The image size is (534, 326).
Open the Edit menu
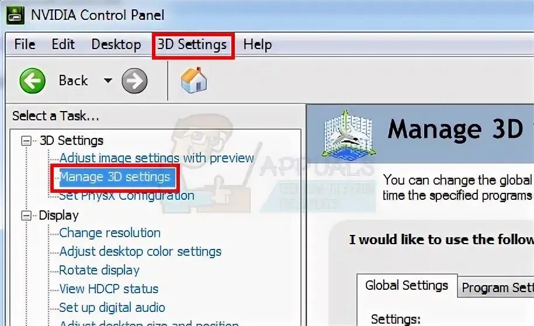[x=63, y=44]
